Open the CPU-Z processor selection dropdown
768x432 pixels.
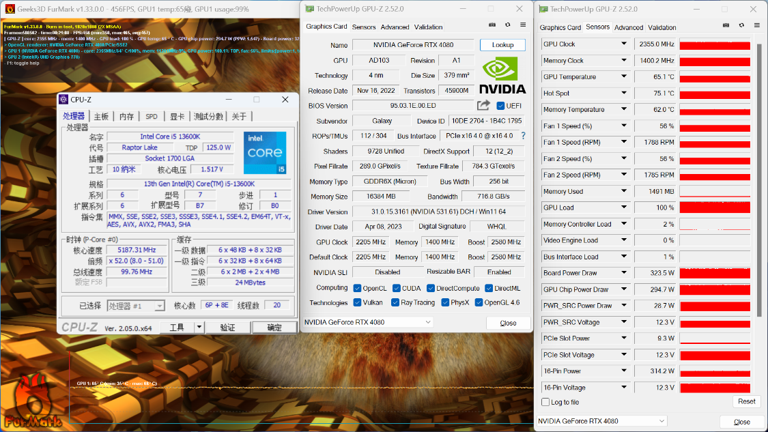(x=160, y=306)
